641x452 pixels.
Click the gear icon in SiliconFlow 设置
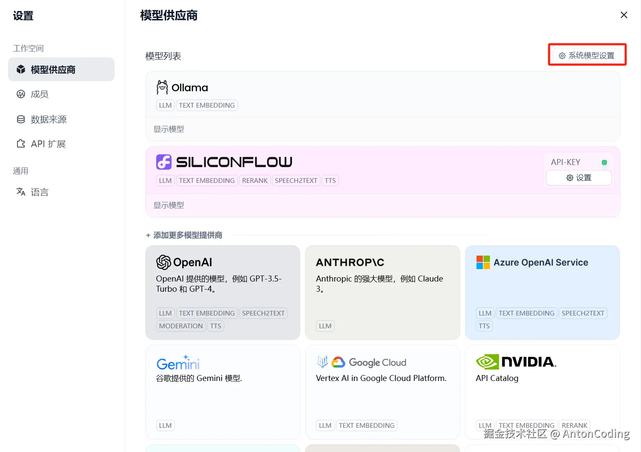[570, 178]
